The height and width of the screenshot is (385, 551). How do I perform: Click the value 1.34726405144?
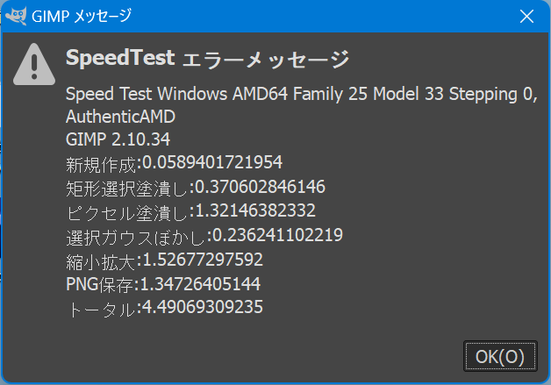[200, 284]
